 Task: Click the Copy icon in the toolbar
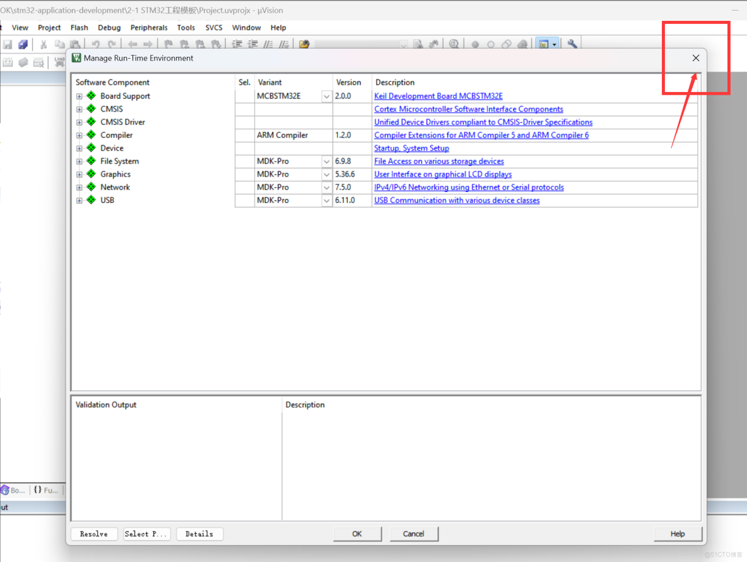pyautogui.click(x=59, y=44)
